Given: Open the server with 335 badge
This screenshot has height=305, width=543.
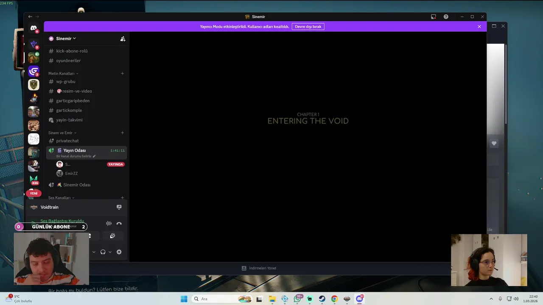Looking at the screenshot, I should tap(34, 179).
